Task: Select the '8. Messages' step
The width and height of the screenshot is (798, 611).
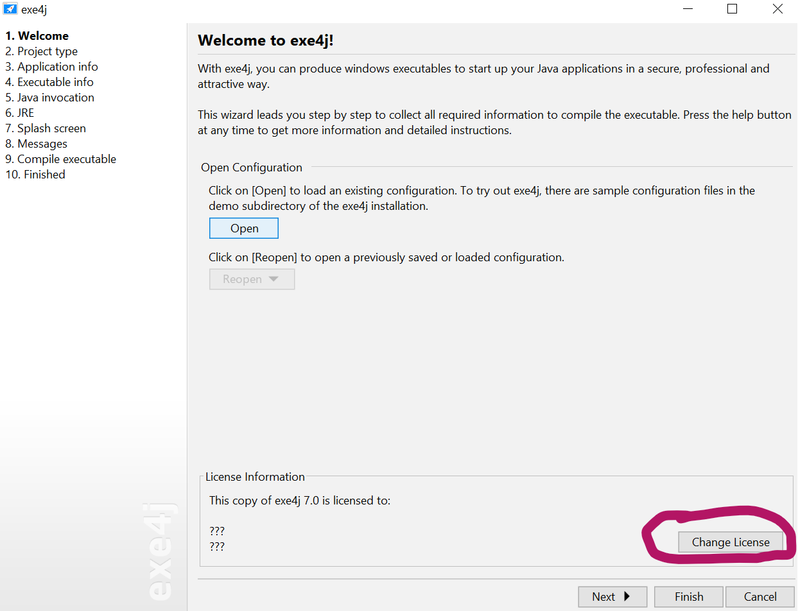Action: click(37, 144)
